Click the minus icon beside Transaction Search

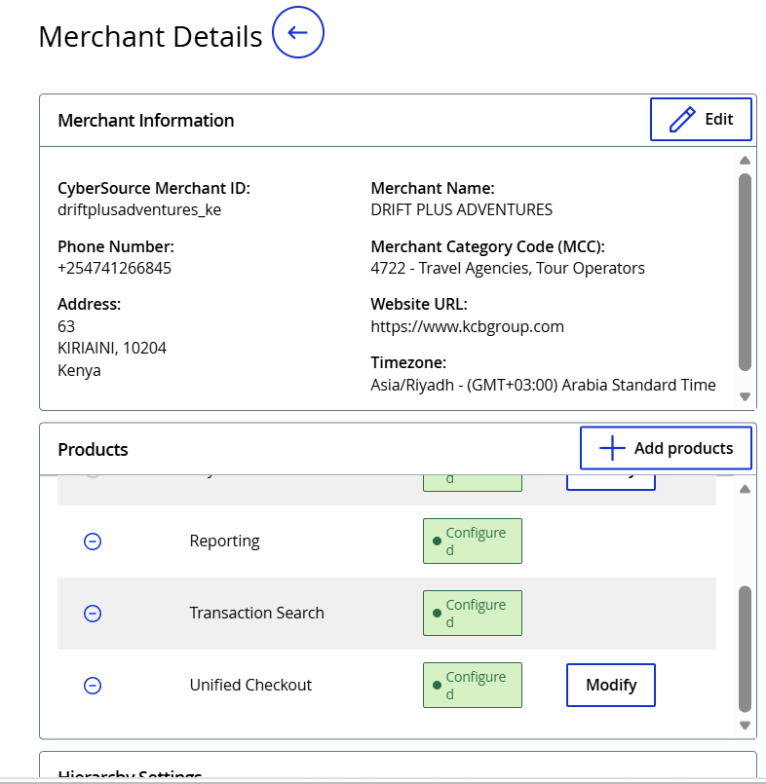point(93,613)
